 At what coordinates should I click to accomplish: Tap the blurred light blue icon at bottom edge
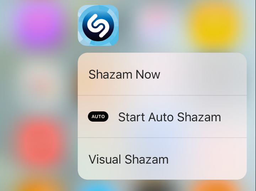pyautogui.click(x=98, y=187)
